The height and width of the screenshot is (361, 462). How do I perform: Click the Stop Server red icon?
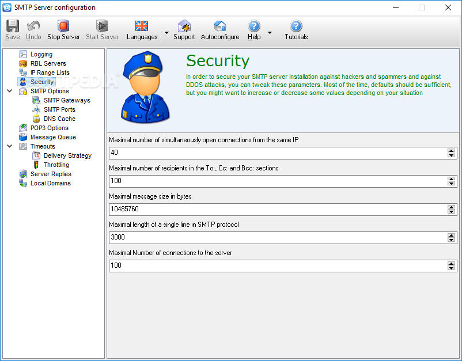[x=63, y=26]
